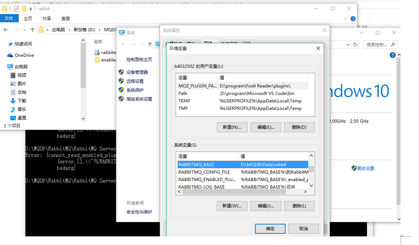Open Downloads (下载) folder in sidebar
Image resolution: width=419 pixels, height=245 pixels.
[x=18, y=101]
